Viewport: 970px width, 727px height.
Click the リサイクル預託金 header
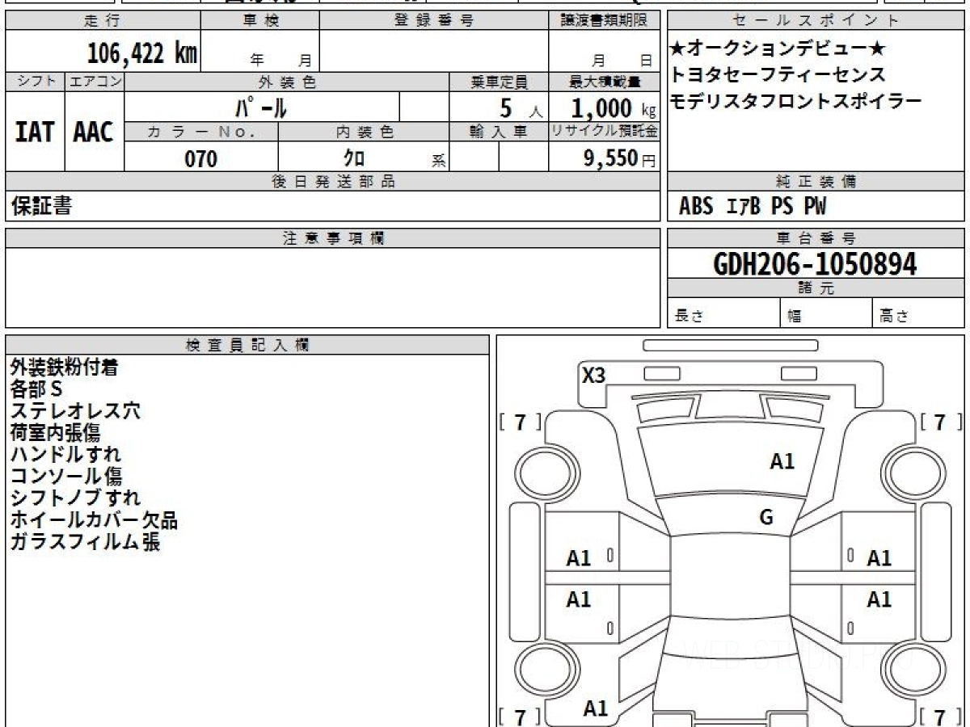tap(604, 132)
